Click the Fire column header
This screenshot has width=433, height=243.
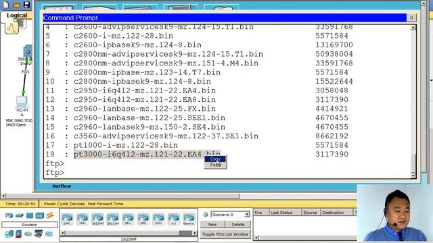point(260,213)
